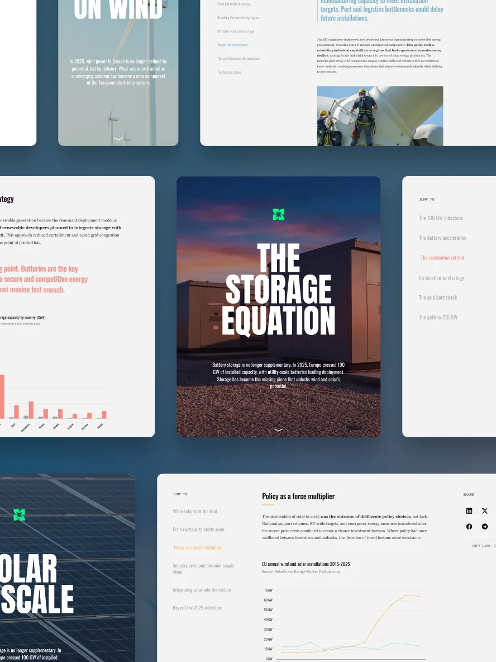Select highlighted 'Industrial renaissance' nav link
496x662 pixels.
coord(233,45)
